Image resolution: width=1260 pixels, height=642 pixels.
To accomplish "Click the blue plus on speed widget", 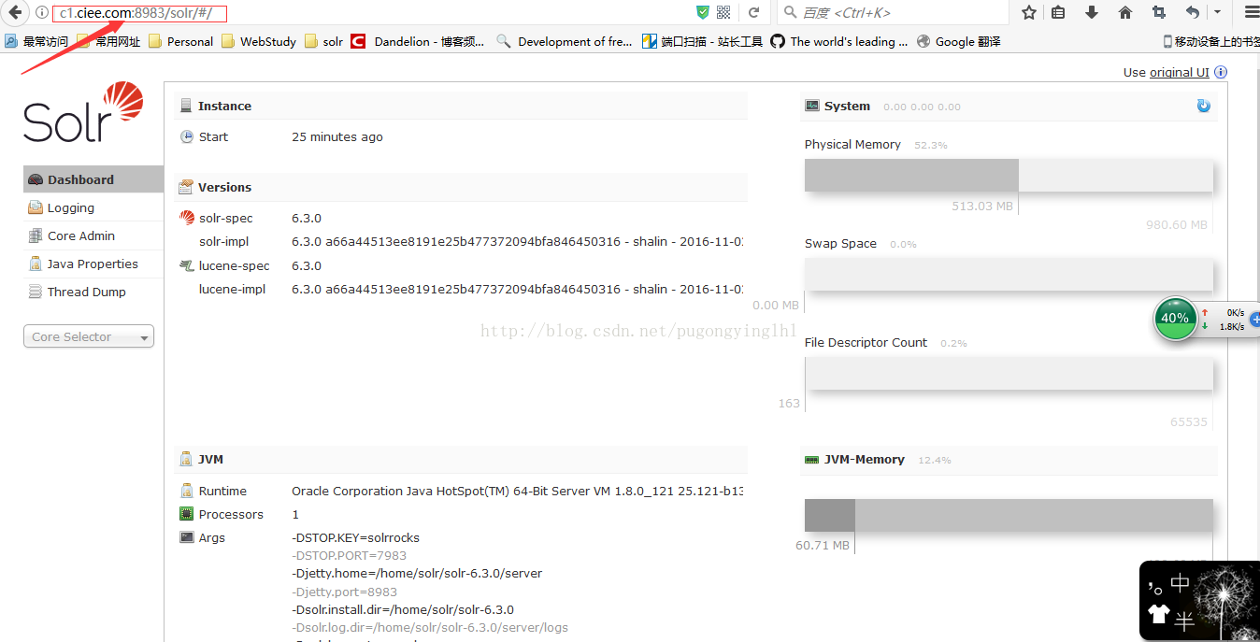I will 1255,319.
